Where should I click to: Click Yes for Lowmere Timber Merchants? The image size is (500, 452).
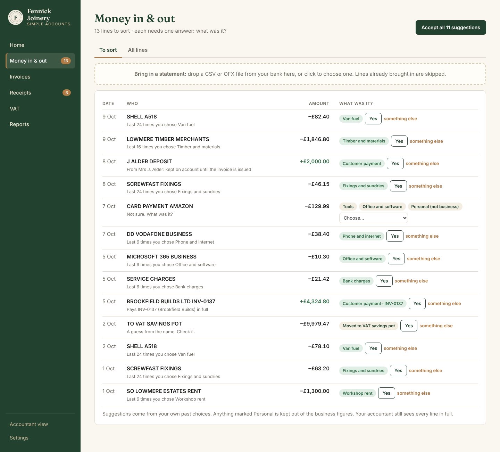point(399,141)
